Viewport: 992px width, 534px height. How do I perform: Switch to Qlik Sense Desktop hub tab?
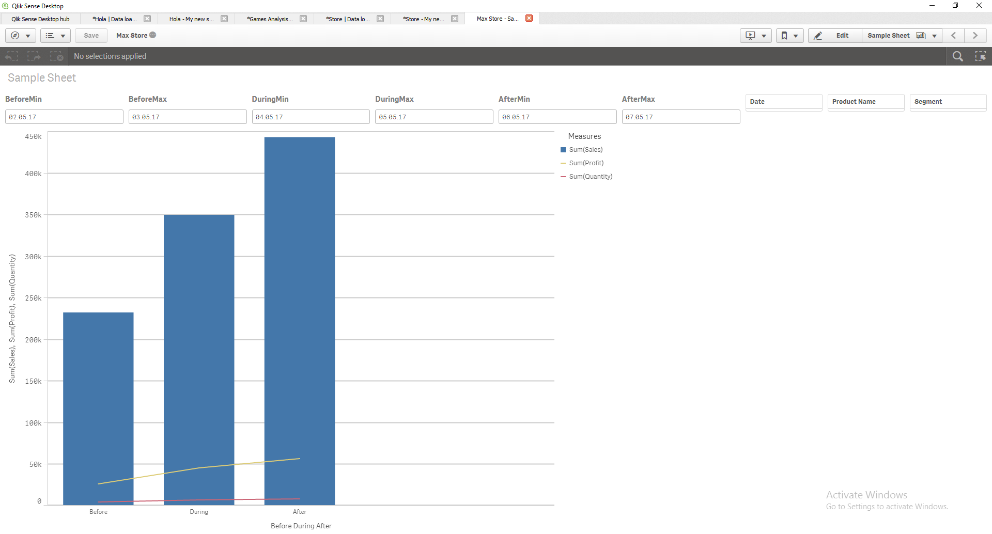pyautogui.click(x=40, y=19)
